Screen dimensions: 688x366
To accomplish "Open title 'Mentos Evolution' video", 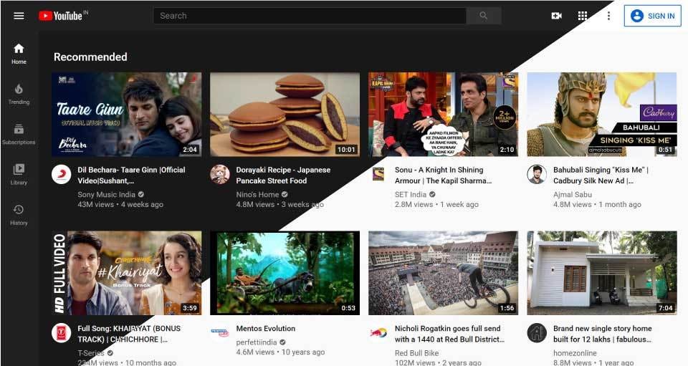I will [265, 328].
